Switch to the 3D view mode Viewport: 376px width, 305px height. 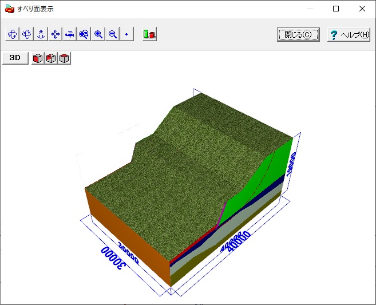pyautogui.click(x=15, y=58)
